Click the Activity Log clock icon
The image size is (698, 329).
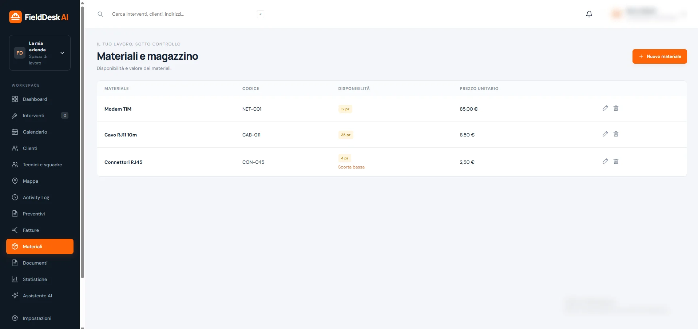15,197
